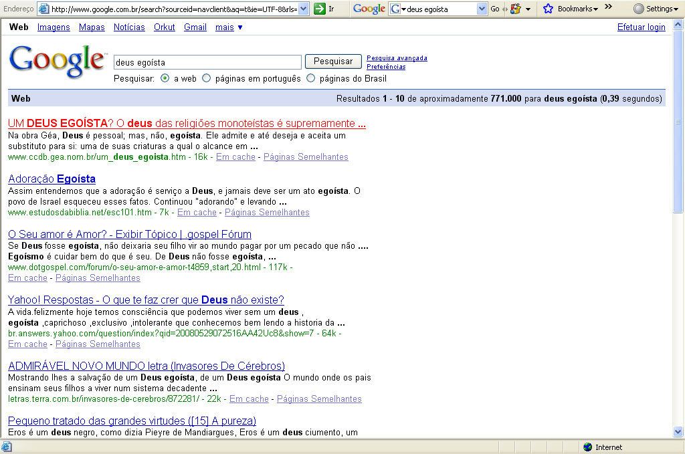Open the Google Toolbar Settings
The width and height of the screenshot is (685, 454).
click(x=654, y=9)
